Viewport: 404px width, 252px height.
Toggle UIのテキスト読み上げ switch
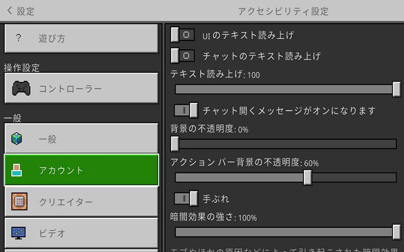[x=182, y=35]
